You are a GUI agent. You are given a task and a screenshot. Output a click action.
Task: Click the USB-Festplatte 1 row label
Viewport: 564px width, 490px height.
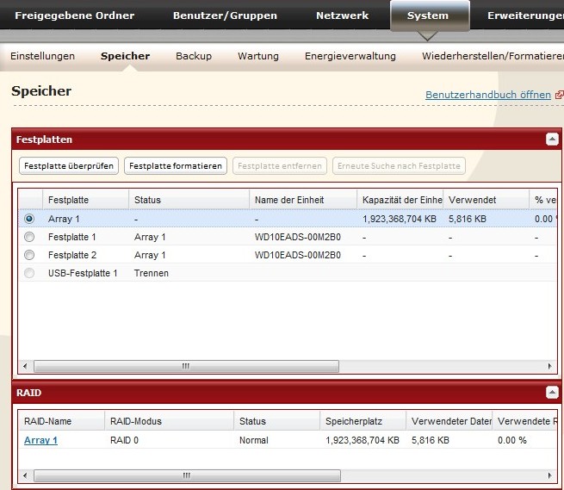pos(83,273)
